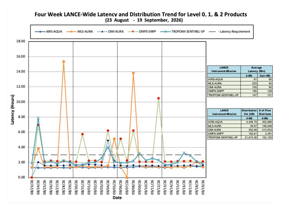
Task: Click the Date axis title
Action: tap(117, 198)
